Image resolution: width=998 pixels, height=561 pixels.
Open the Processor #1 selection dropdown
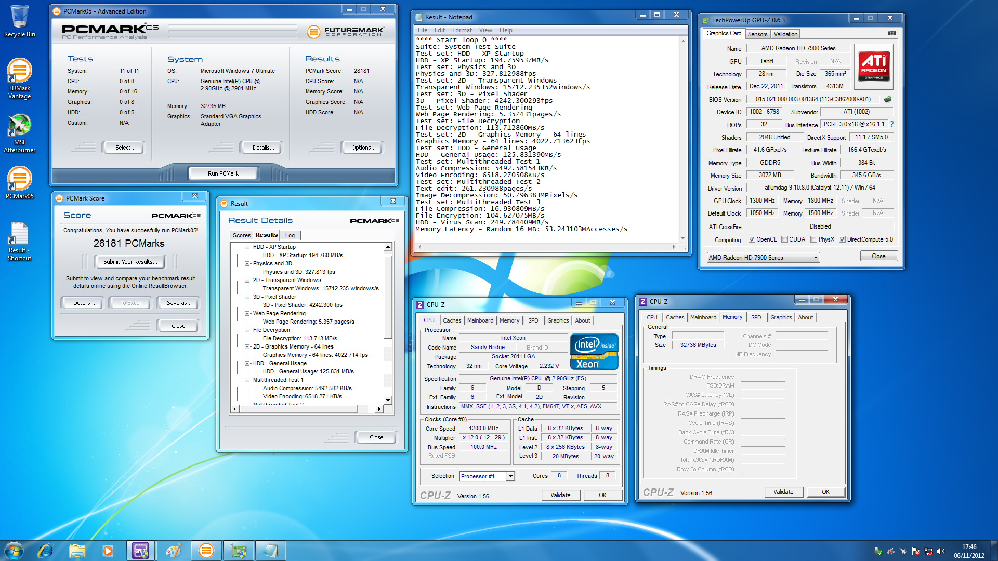(487, 476)
